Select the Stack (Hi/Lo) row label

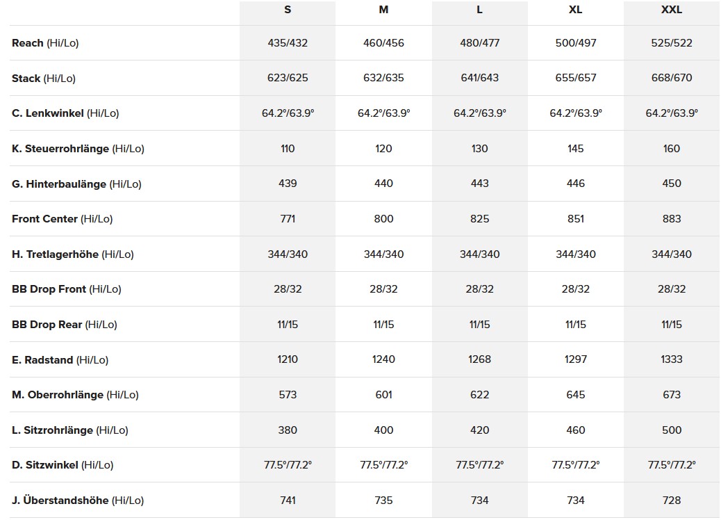tap(44, 79)
